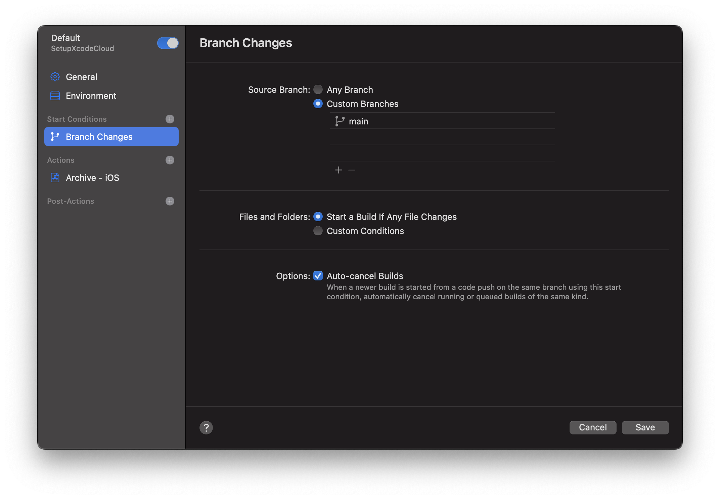Click the minus button to remove branch
Screen dimensions: 720x499
coord(352,170)
